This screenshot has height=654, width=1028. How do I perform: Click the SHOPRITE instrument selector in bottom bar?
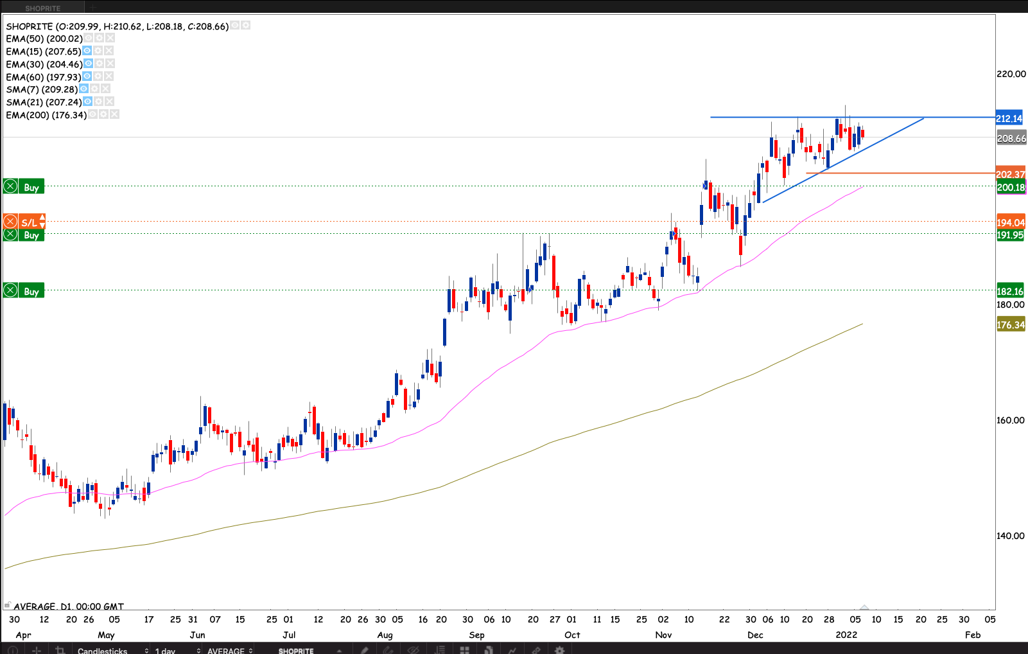[x=296, y=650]
